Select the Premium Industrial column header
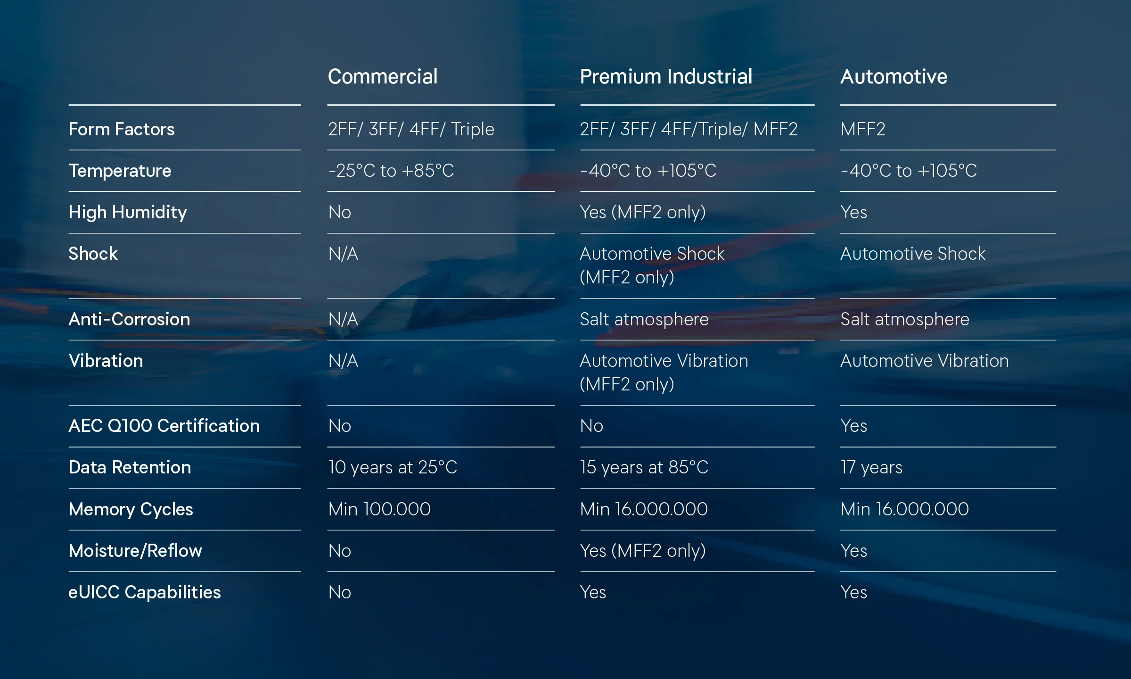The width and height of the screenshot is (1131, 679). coord(666,76)
